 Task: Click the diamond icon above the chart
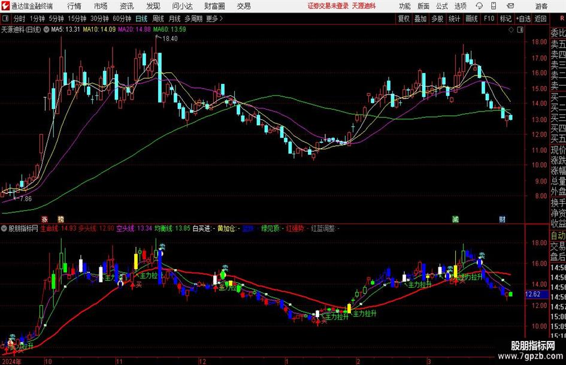point(511,30)
